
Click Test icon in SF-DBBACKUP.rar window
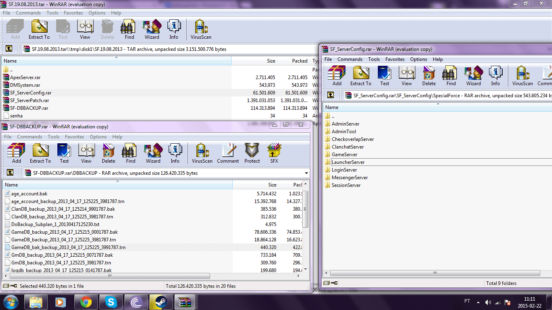point(64,153)
